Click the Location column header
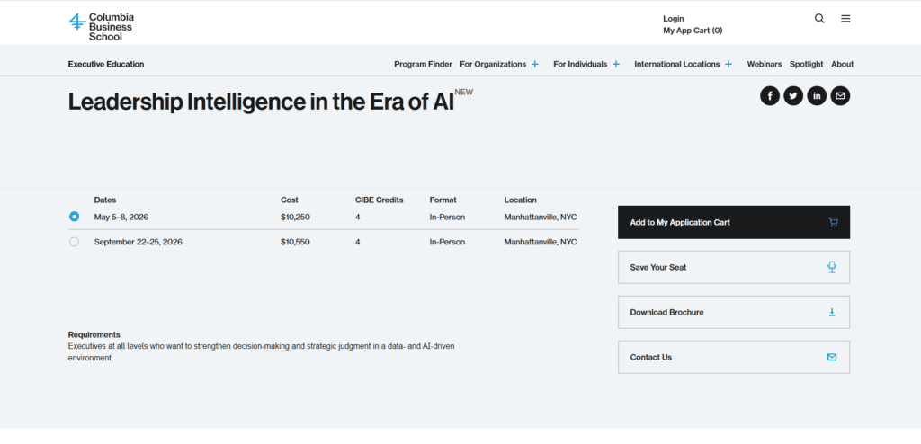 (521, 200)
